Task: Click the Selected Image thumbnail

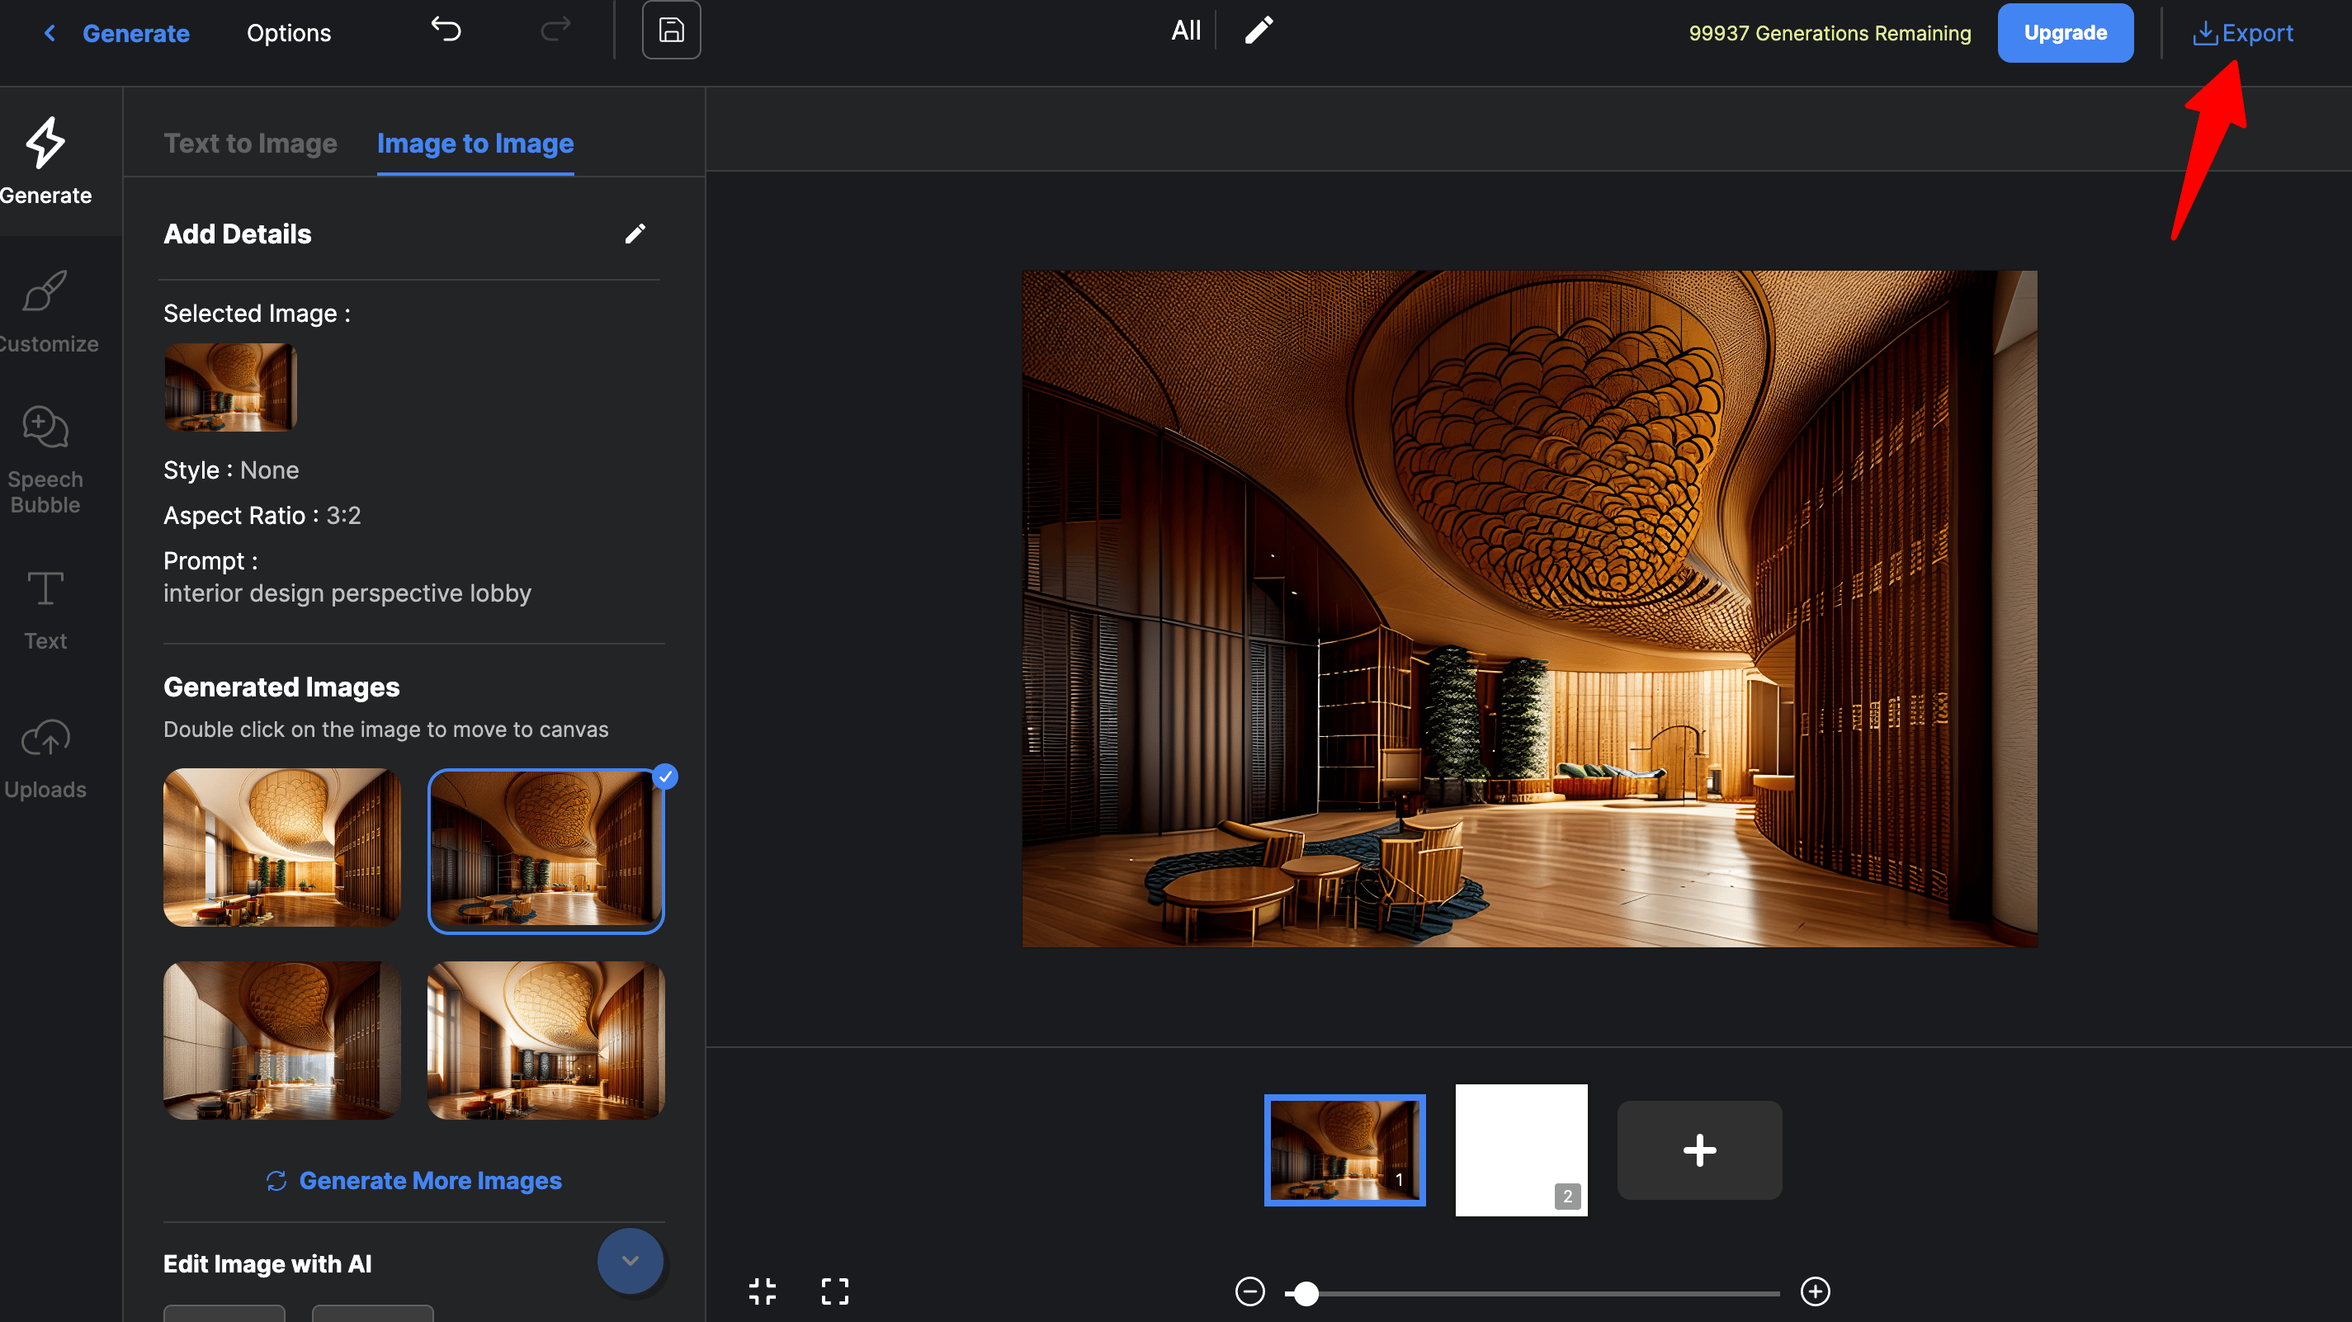Action: click(230, 387)
